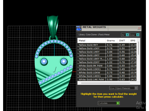The height and width of the screenshot is (111, 149).
Task: Select the Yellow Gold:9KY row
Action: tap(107, 45)
